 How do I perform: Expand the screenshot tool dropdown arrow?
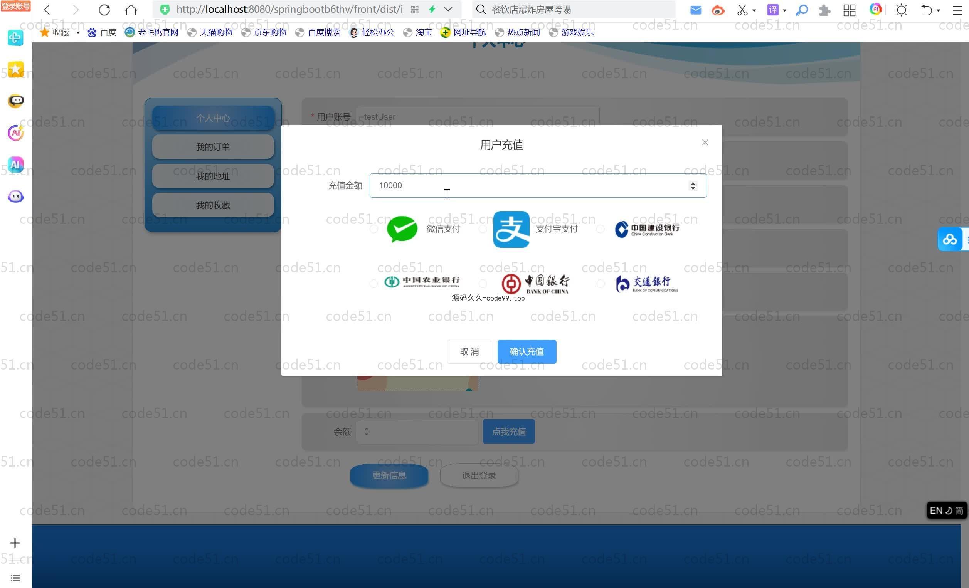pos(754,10)
